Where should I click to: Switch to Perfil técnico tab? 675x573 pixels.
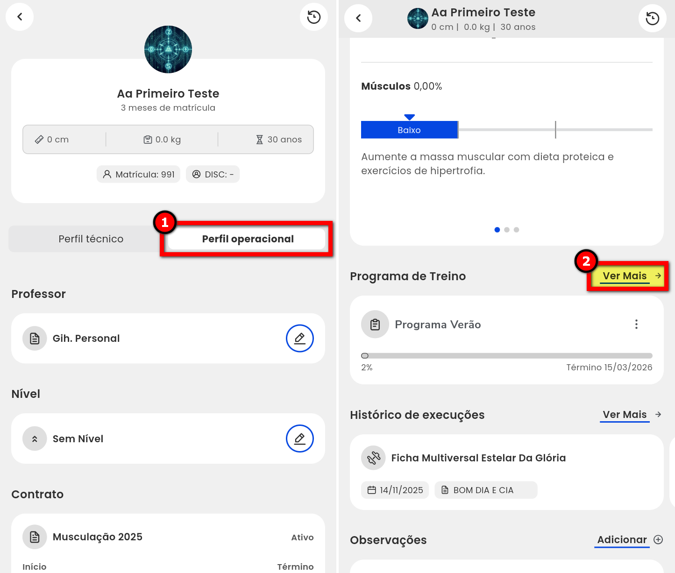click(x=91, y=239)
